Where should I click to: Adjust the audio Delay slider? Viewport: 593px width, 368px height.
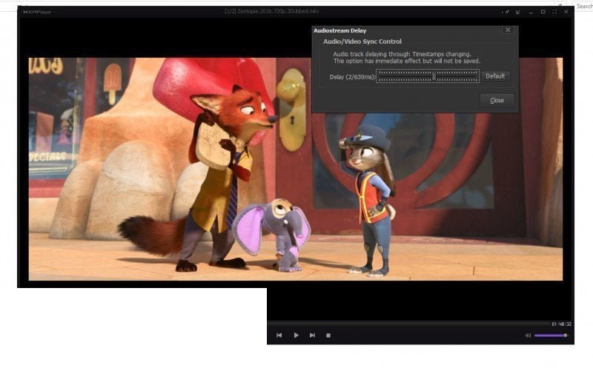428,76
